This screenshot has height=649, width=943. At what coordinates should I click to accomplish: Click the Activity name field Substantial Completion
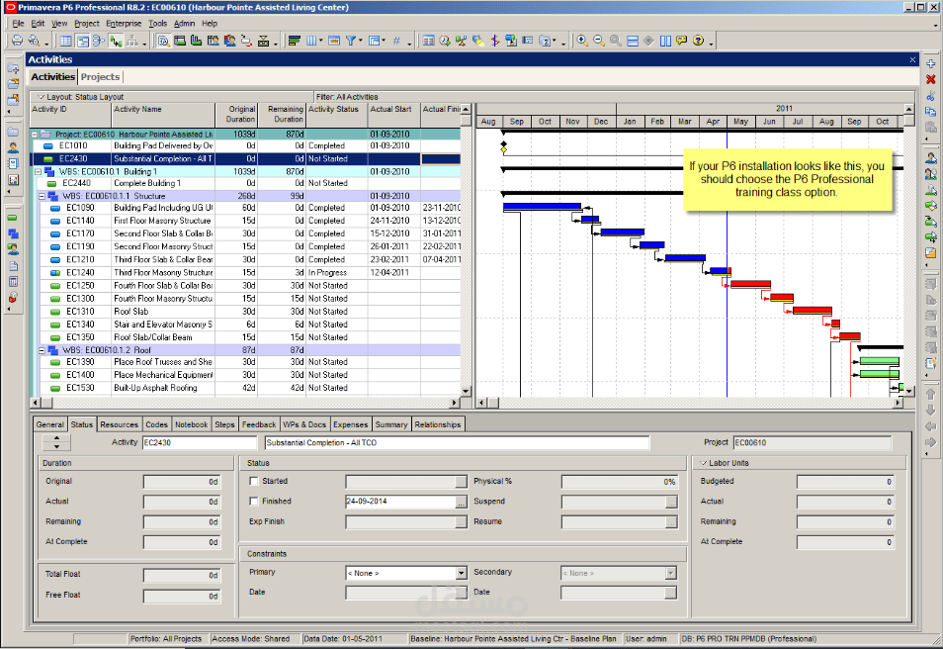pyautogui.click(x=457, y=442)
